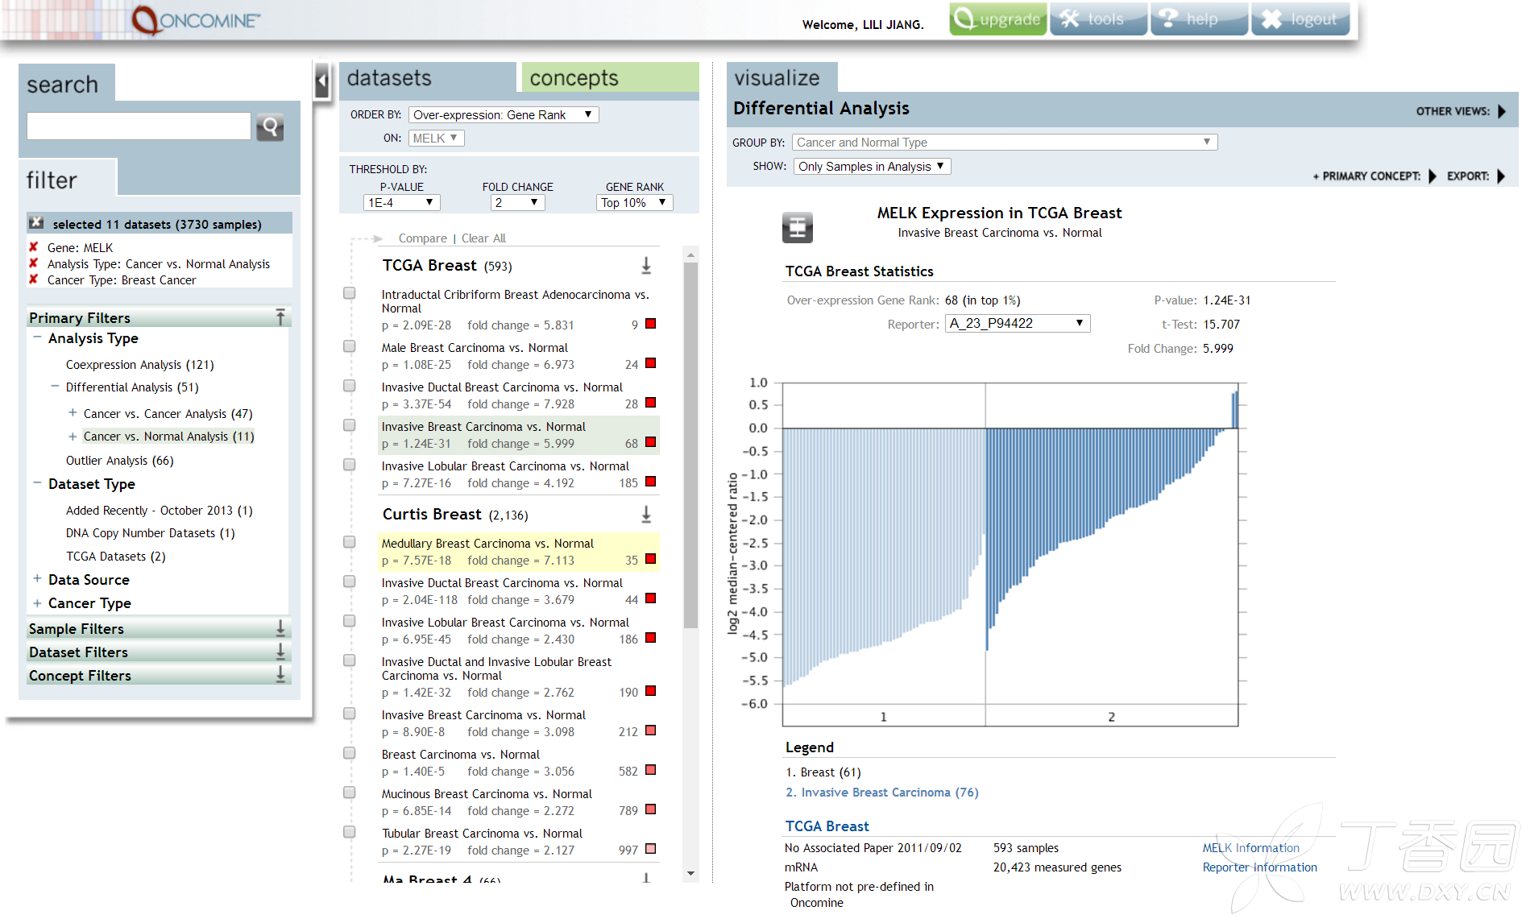This screenshot has width=1530, height=923.
Task: Expand the Data Source filter node
Action: pyautogui.click(x=37, y=578)
